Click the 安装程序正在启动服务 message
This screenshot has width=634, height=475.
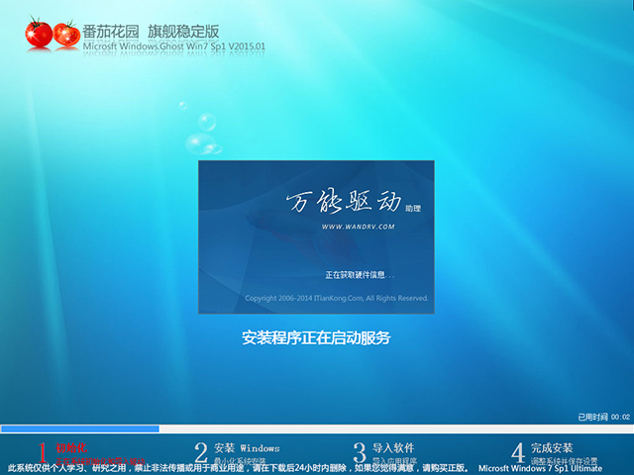click(x=317, y=337)
